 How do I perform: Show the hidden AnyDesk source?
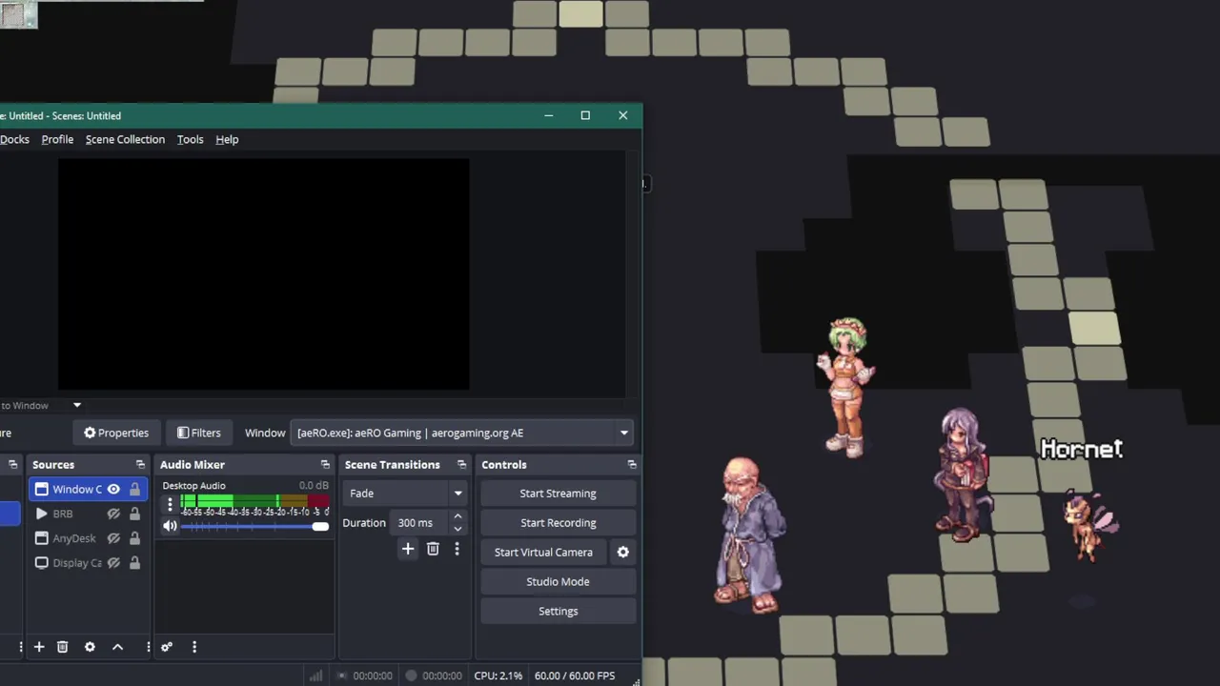tap(113, 538)
